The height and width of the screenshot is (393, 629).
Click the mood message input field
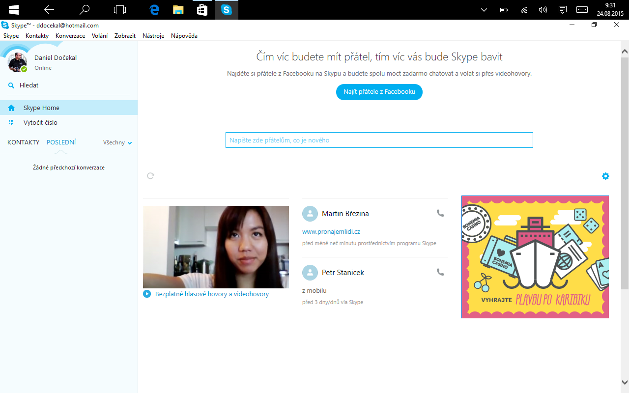pyautogui.click(x=379, y=140)
